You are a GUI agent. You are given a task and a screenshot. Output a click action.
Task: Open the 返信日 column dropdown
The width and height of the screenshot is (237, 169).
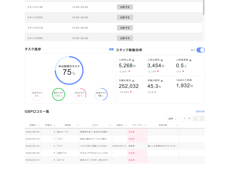126,125
